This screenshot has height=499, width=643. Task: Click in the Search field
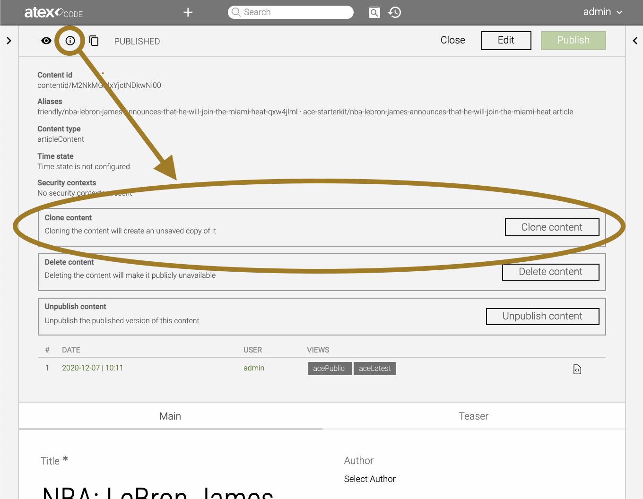click(x=295, y=12)
